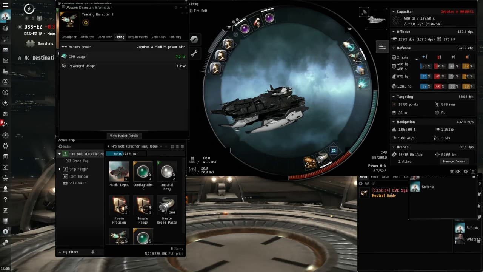Click the Manage Drones button
This screenshot has height=272, width=483.
pos(454,161)
